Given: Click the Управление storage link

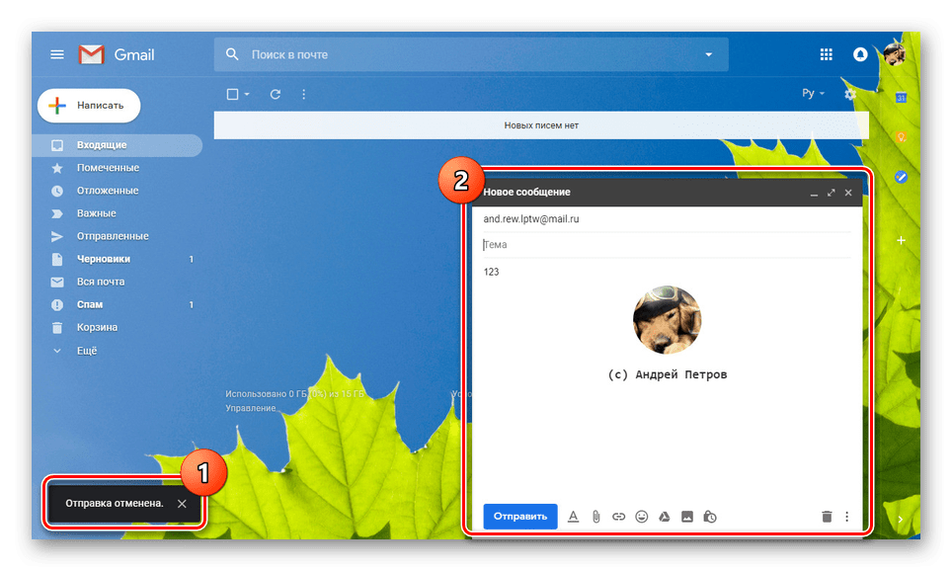Looking at the screenshot, I should (x=250, y=408).
